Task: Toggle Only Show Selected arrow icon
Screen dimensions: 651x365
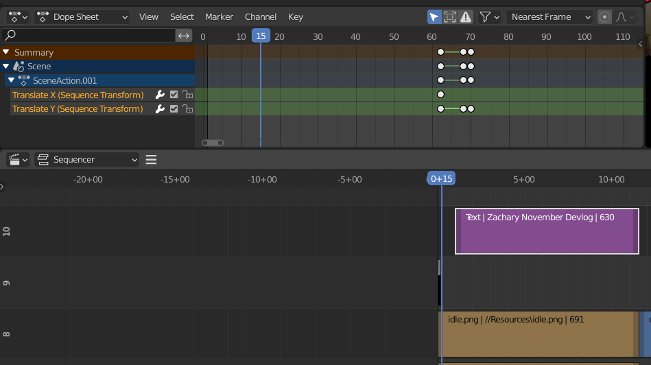Action: [434, 17]
